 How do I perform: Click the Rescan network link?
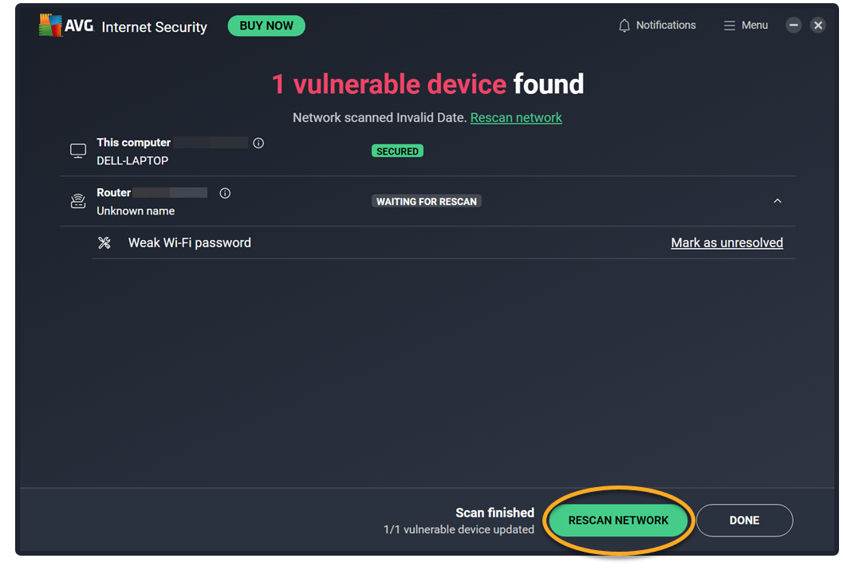coord(516,118)
